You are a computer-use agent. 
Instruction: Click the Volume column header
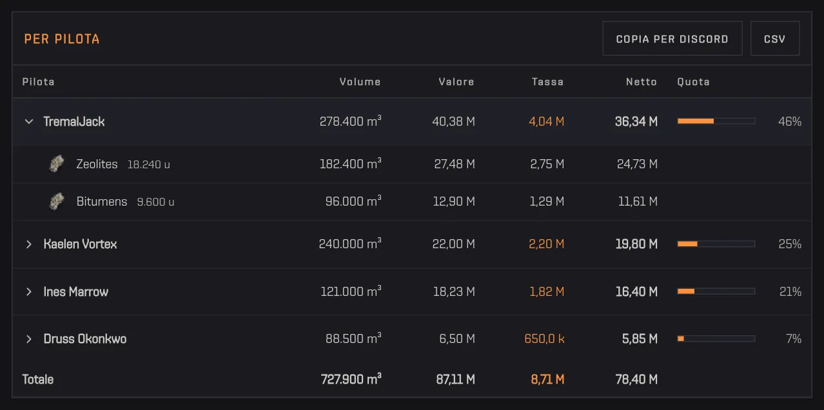(360, 82)
